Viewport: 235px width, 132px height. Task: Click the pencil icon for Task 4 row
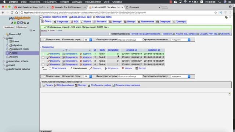(48, 65)
